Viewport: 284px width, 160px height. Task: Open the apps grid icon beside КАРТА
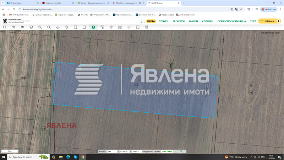[x=143, y=21]
